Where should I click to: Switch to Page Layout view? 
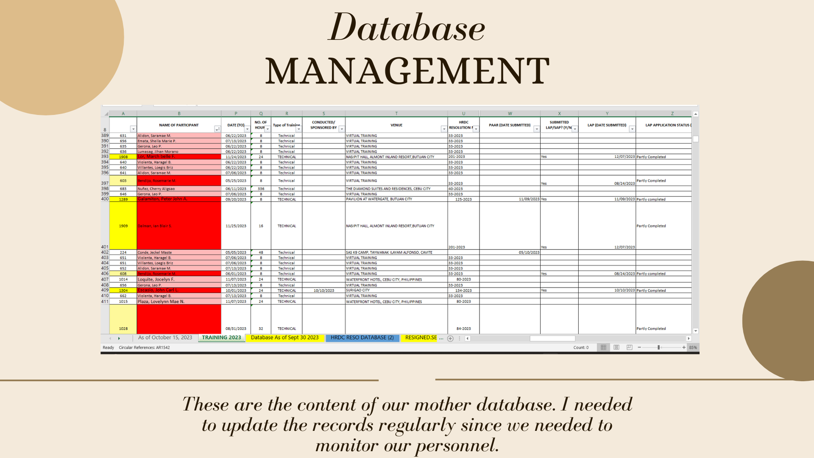(616, 347)
